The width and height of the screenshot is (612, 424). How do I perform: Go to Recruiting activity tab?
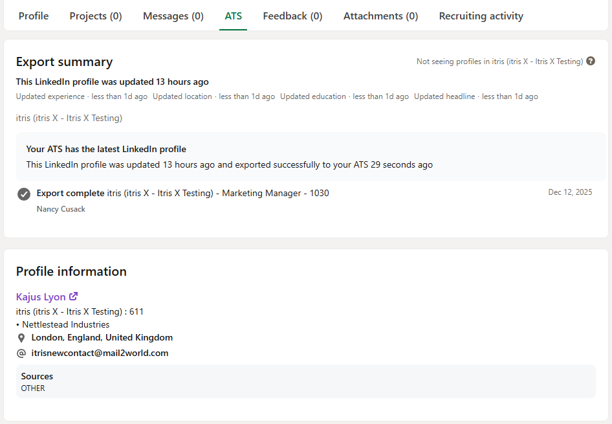481,16
